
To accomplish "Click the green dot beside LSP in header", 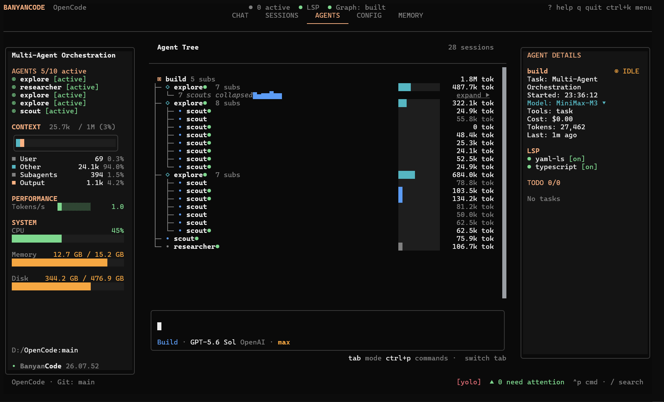I will pos(301,7).
